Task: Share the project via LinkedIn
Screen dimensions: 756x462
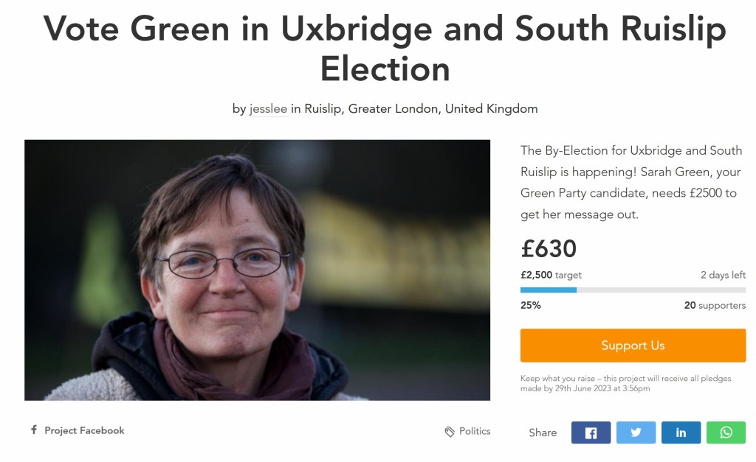Action: [681, 433]
